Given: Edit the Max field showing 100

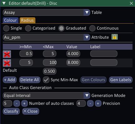Looking at the screenshot, I should point(49,63).
